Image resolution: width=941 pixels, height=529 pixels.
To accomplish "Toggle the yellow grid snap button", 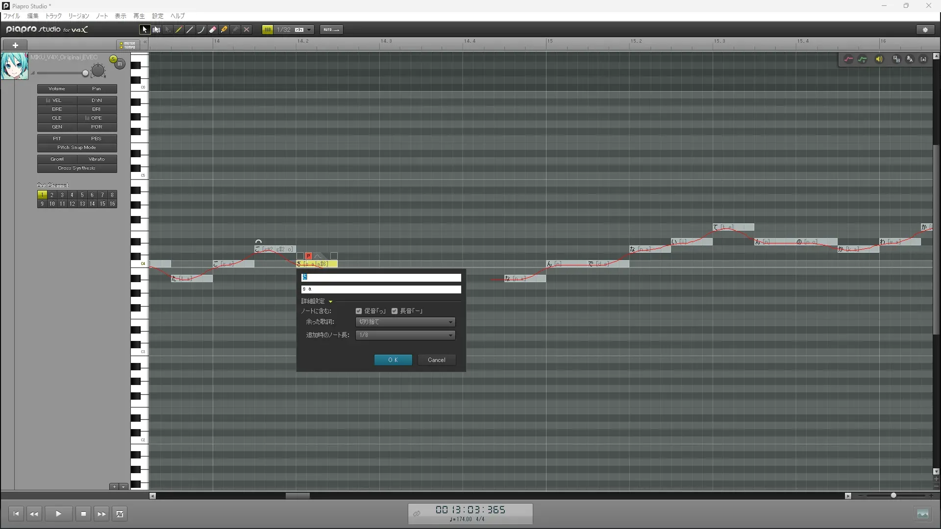I will (x=268, y=29).
